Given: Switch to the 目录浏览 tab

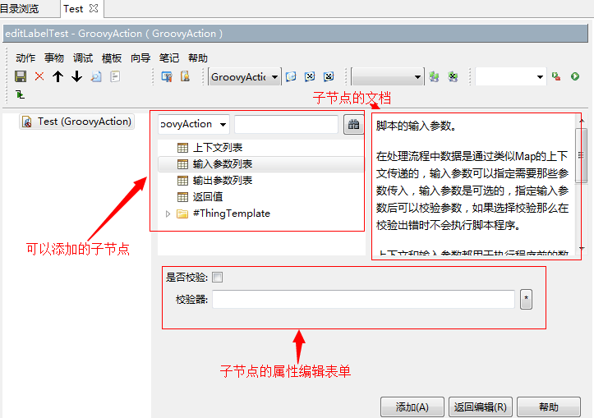Looking at the screenshot, I should [20, 9].
